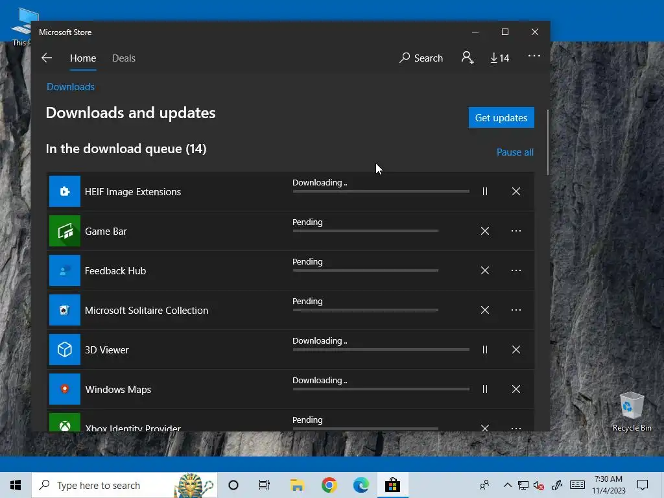The image size is (664, 498).
Task: Select the Game Bar name text
Action: click(x=106, y=231)
